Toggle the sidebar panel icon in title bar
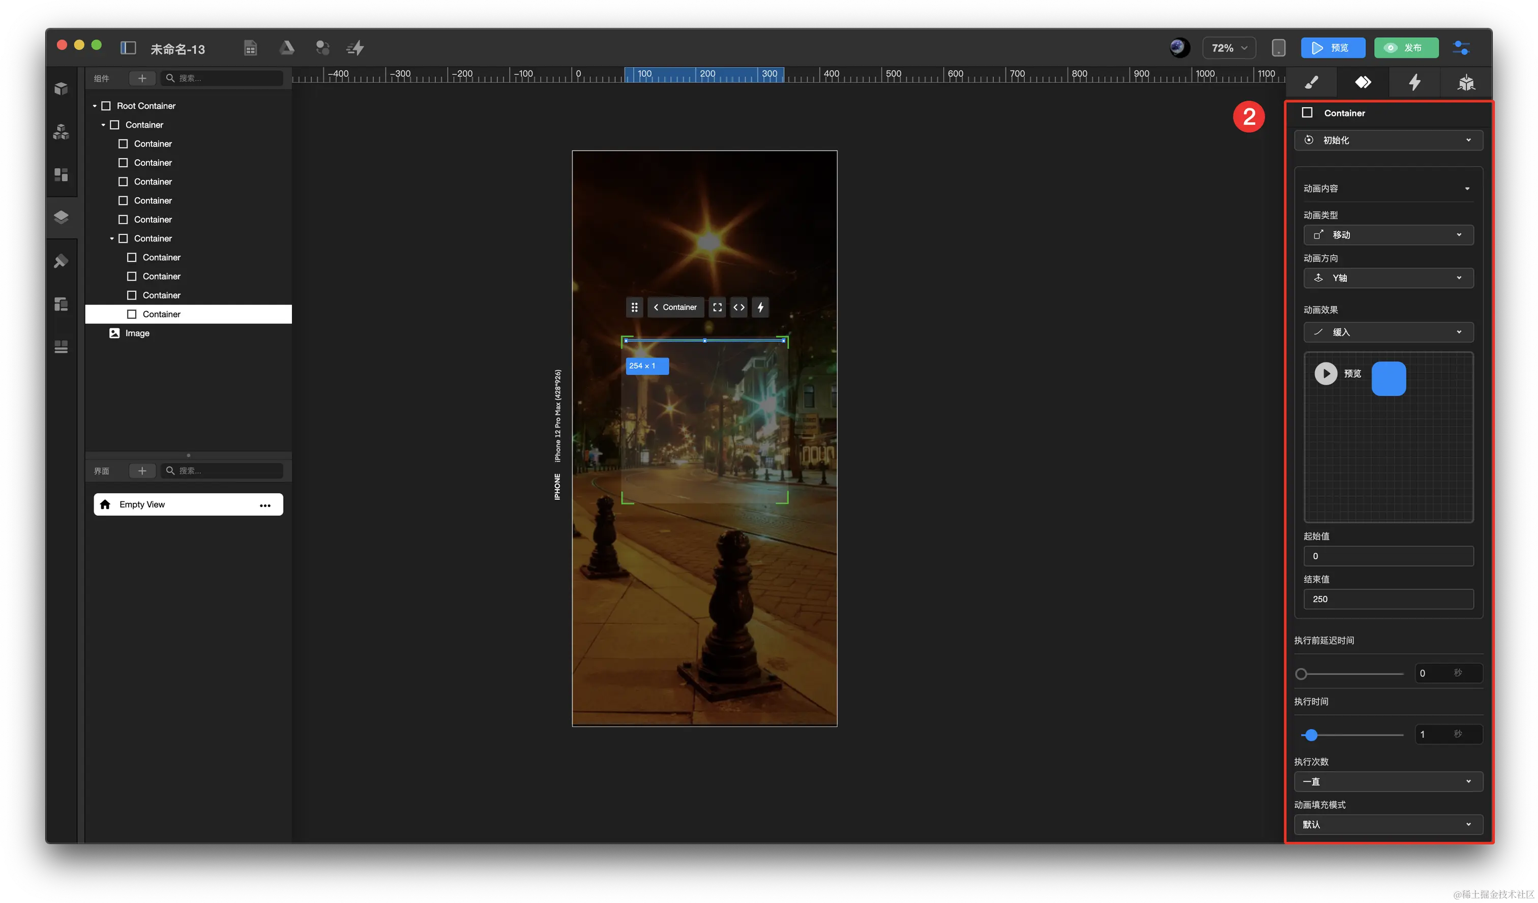The height and width of the screenshot is (903, 1538). coord(128,48)
